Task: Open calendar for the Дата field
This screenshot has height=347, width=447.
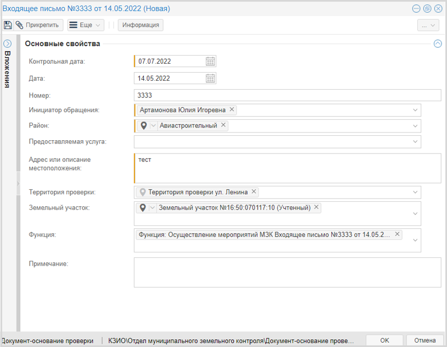Action: tap(210, 78)
